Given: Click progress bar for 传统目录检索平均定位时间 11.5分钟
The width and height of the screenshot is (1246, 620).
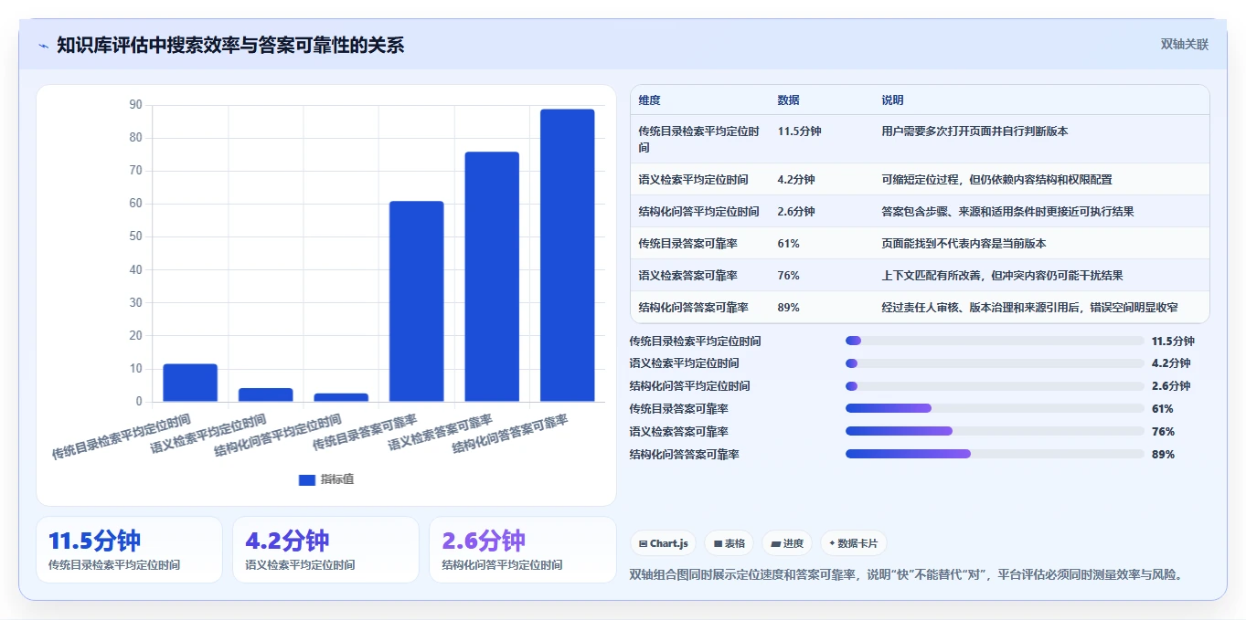Looking at the screenshot, I should [x=995, y=341].
